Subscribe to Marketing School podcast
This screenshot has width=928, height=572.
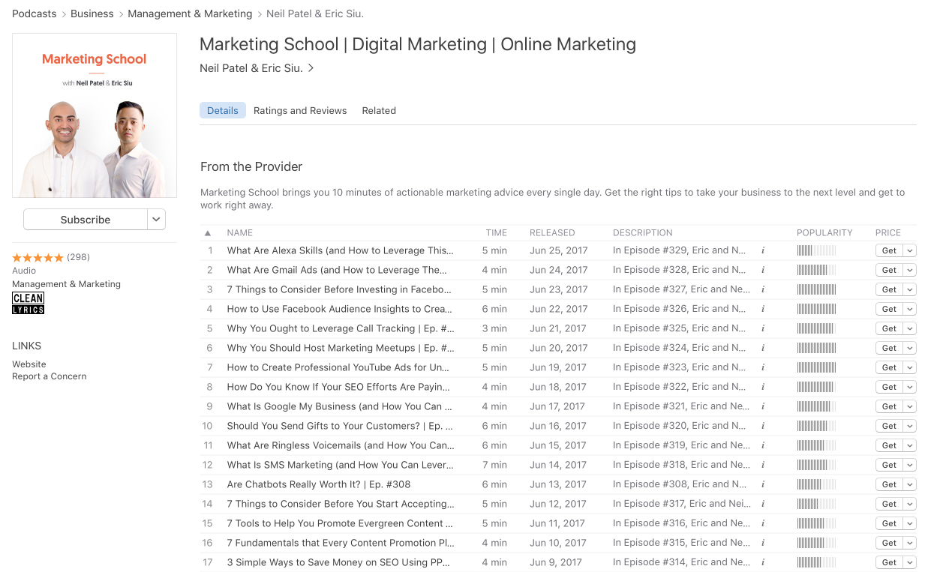coord(86,220)
